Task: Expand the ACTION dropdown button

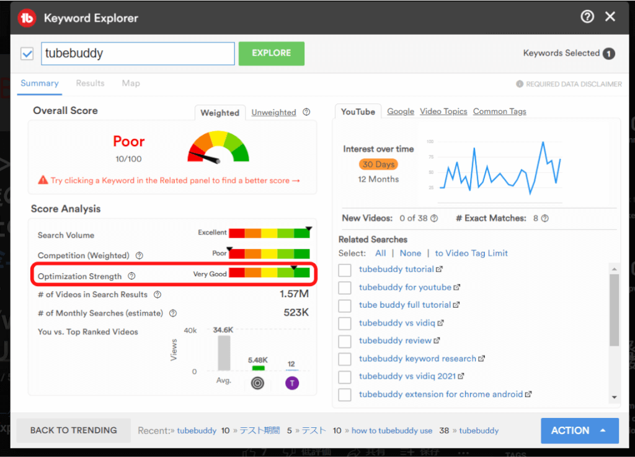Action: (x=580, y=430)
